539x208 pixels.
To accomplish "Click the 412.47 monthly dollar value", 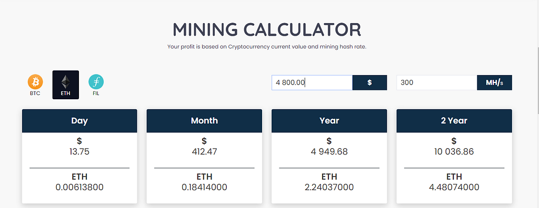I will [x=204, y=152].
